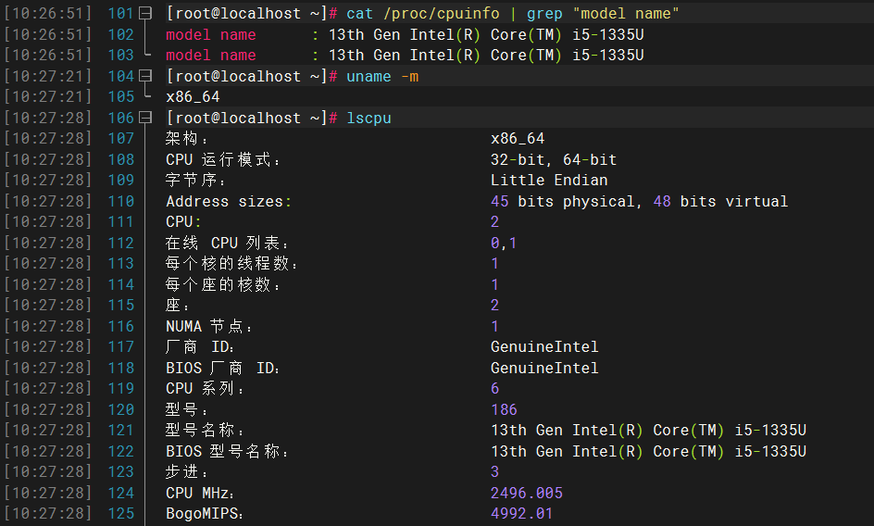Viewport: 874px width, 526px height.
Task: Click the 'lscpu' command text
Action: point(369,119)
